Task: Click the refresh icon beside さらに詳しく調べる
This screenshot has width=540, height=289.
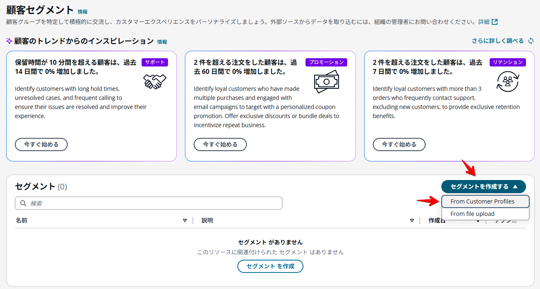Action: pos(531,41)
